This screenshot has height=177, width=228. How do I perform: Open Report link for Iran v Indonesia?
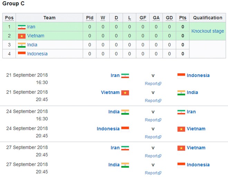coord(153,83)
